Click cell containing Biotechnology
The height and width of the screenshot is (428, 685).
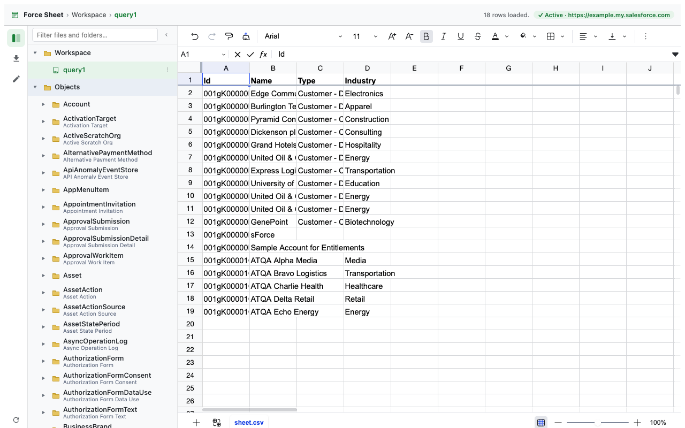click(368, 221)
